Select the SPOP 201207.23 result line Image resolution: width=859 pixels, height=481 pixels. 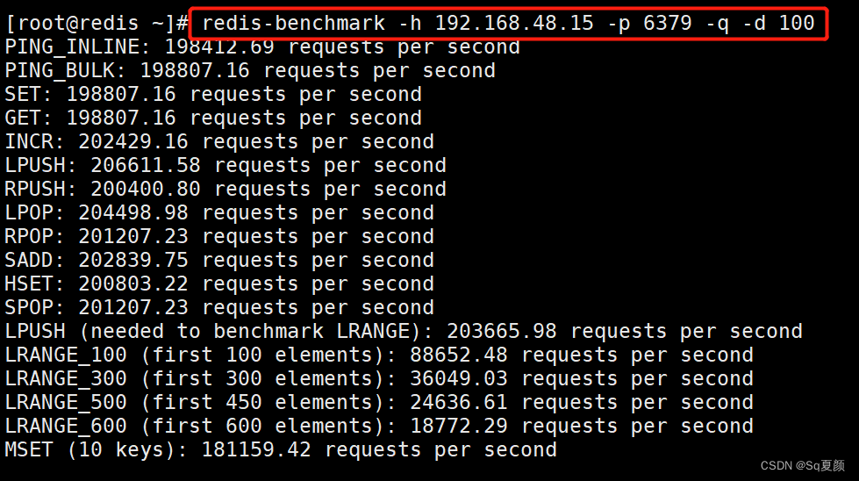[x=219, y=307]
